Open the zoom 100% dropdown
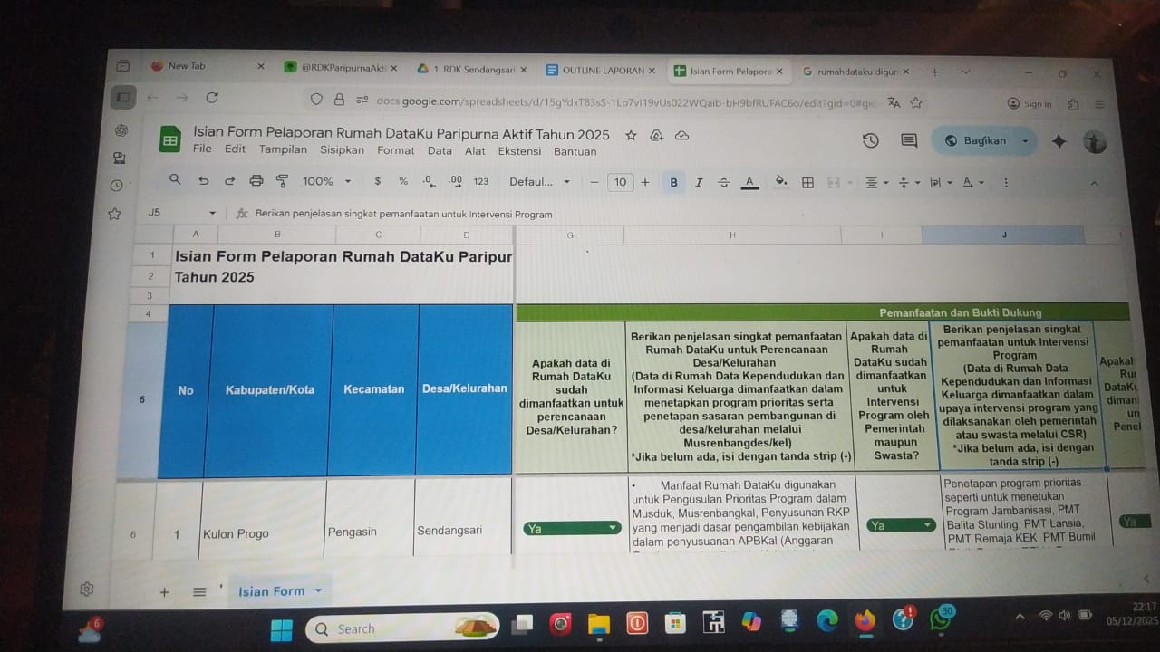Screen dimensions: 1160x652 pyautogui.click(x=326, y=181)
